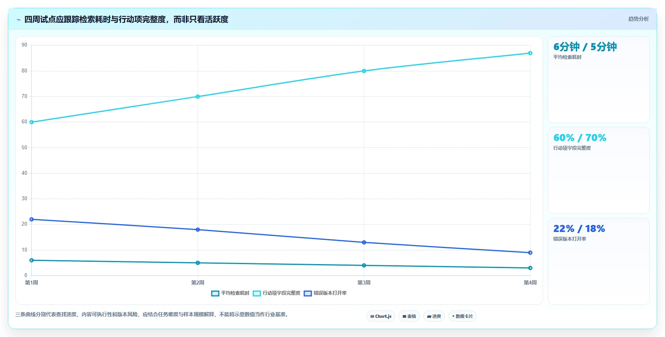Screen dimensions: 665x337
Task: Click the 趋势分析 tag in the header
Action: pos(638,19)
